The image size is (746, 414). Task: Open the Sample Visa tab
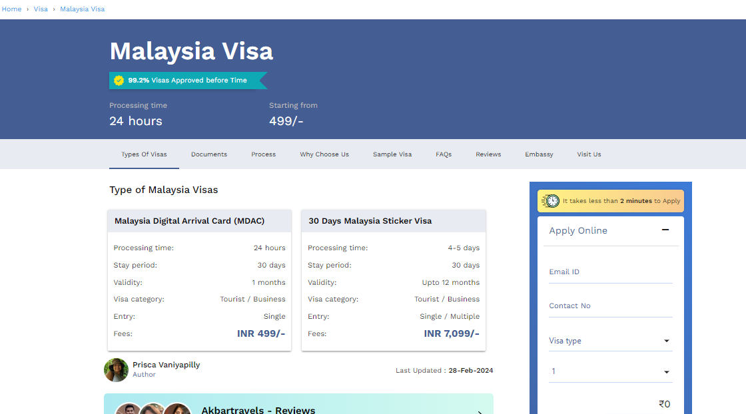(392, 154)
